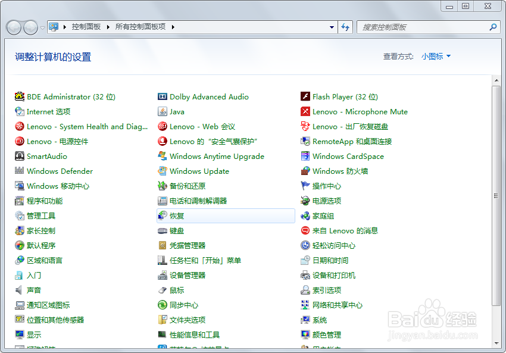Click the 网络和共享中心 icon
The image size is (506, 353).
coord(305,305)
